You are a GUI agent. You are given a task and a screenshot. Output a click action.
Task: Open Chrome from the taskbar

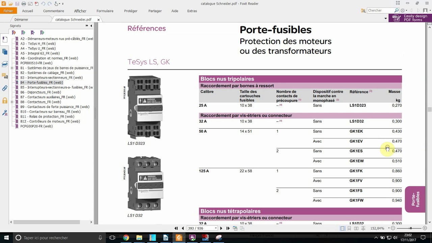coord(126,238)
